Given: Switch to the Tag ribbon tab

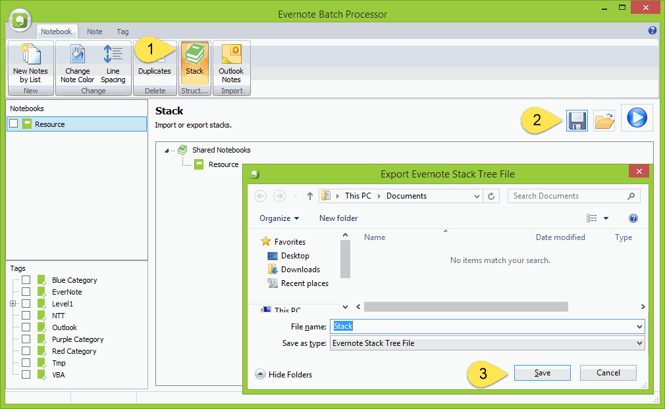Looking at the screenshot, I should click(x=122, y=32).
